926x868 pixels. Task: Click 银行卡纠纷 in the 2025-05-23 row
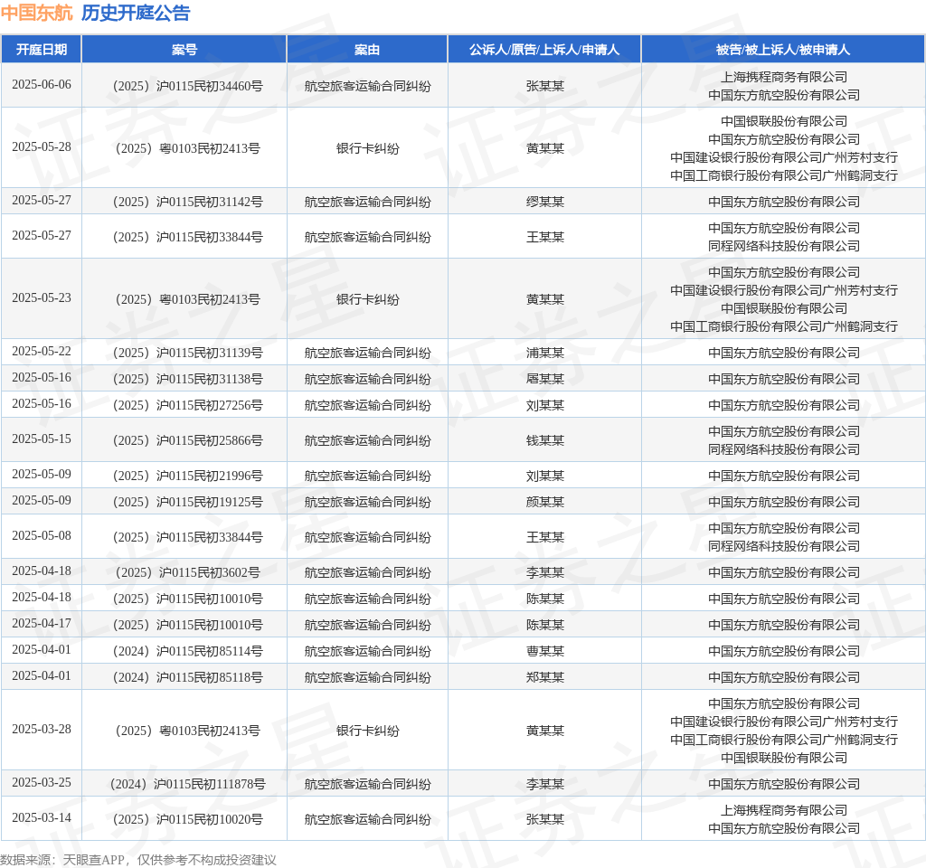(x=367, y=300)
